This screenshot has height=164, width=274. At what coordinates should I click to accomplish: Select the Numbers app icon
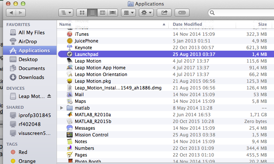tap(70, 148)
